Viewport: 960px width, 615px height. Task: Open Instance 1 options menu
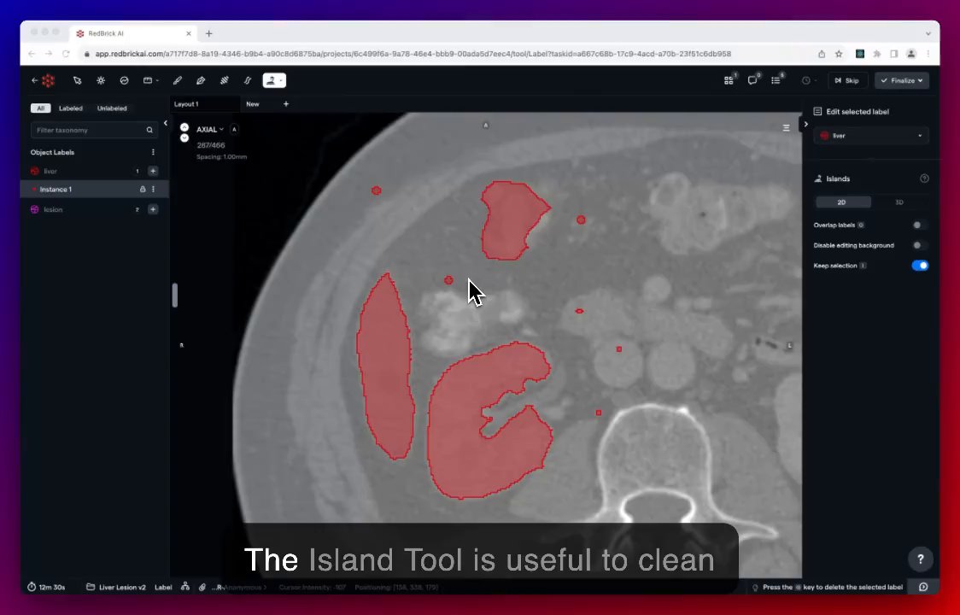tap(153, 190)
